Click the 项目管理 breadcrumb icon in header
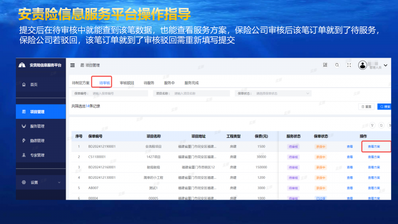The image size is (398, 224). [x=82, y=65]
